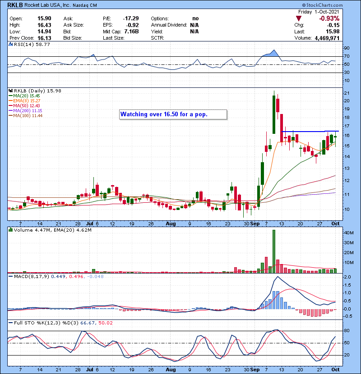Click the MA(50) 12.43 legend entry

24,105
